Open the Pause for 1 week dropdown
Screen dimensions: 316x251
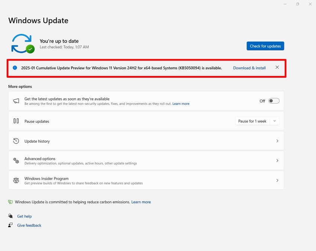pyautogui.click(x=257, y=121)
